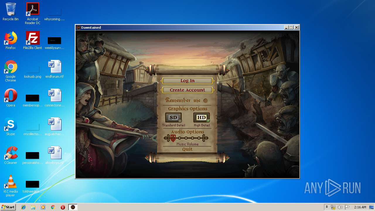This screenshot has width=375, height=211.
Task: Select the whycoming file icon
Action: coord(54,13)
